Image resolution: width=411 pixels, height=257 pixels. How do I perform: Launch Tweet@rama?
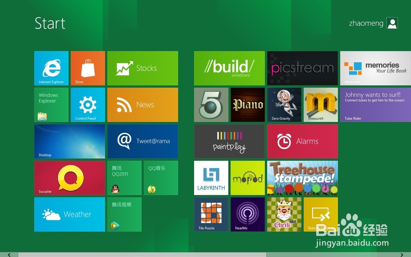(142, 141)
